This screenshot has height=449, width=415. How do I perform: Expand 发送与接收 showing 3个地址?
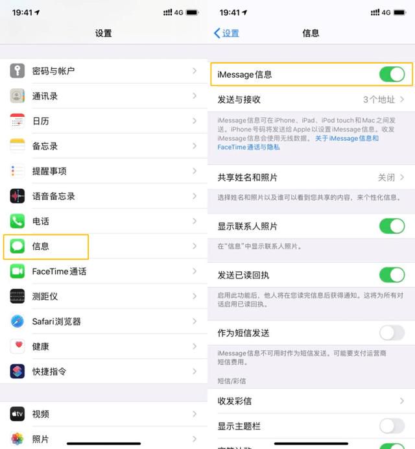point(311,99)
